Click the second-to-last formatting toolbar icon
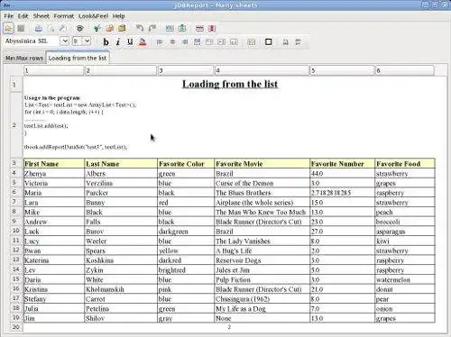451x337 pixels. tap(286, 42)
